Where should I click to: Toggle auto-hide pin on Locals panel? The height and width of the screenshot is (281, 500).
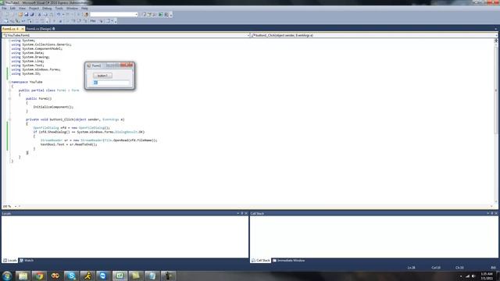point(242,213)
